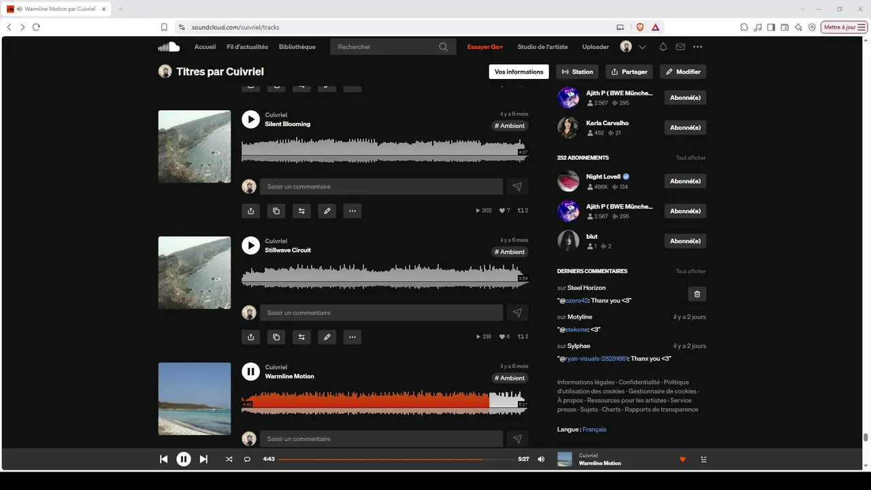Click the comment field under Stillwave Circuit
This screenshot has width=871, height=490.
click(x=381, y=312)
